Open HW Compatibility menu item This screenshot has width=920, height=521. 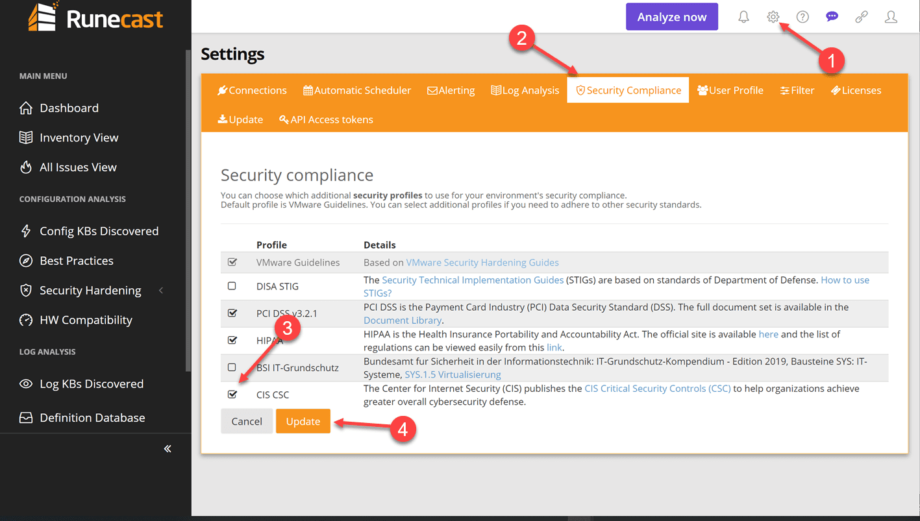[86, 320]
